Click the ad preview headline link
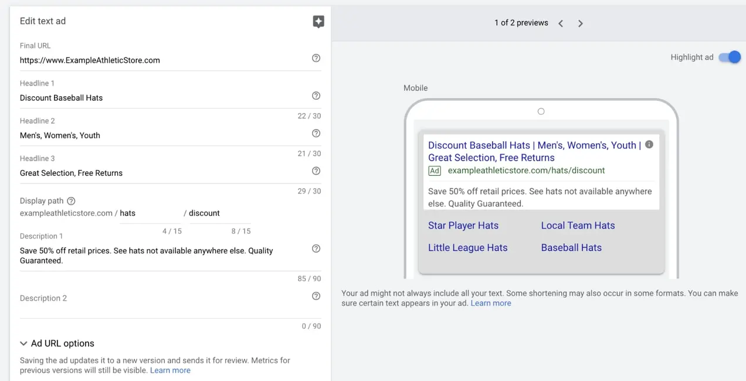This screenshot has height=381, width=746. (x=534, y=151)
